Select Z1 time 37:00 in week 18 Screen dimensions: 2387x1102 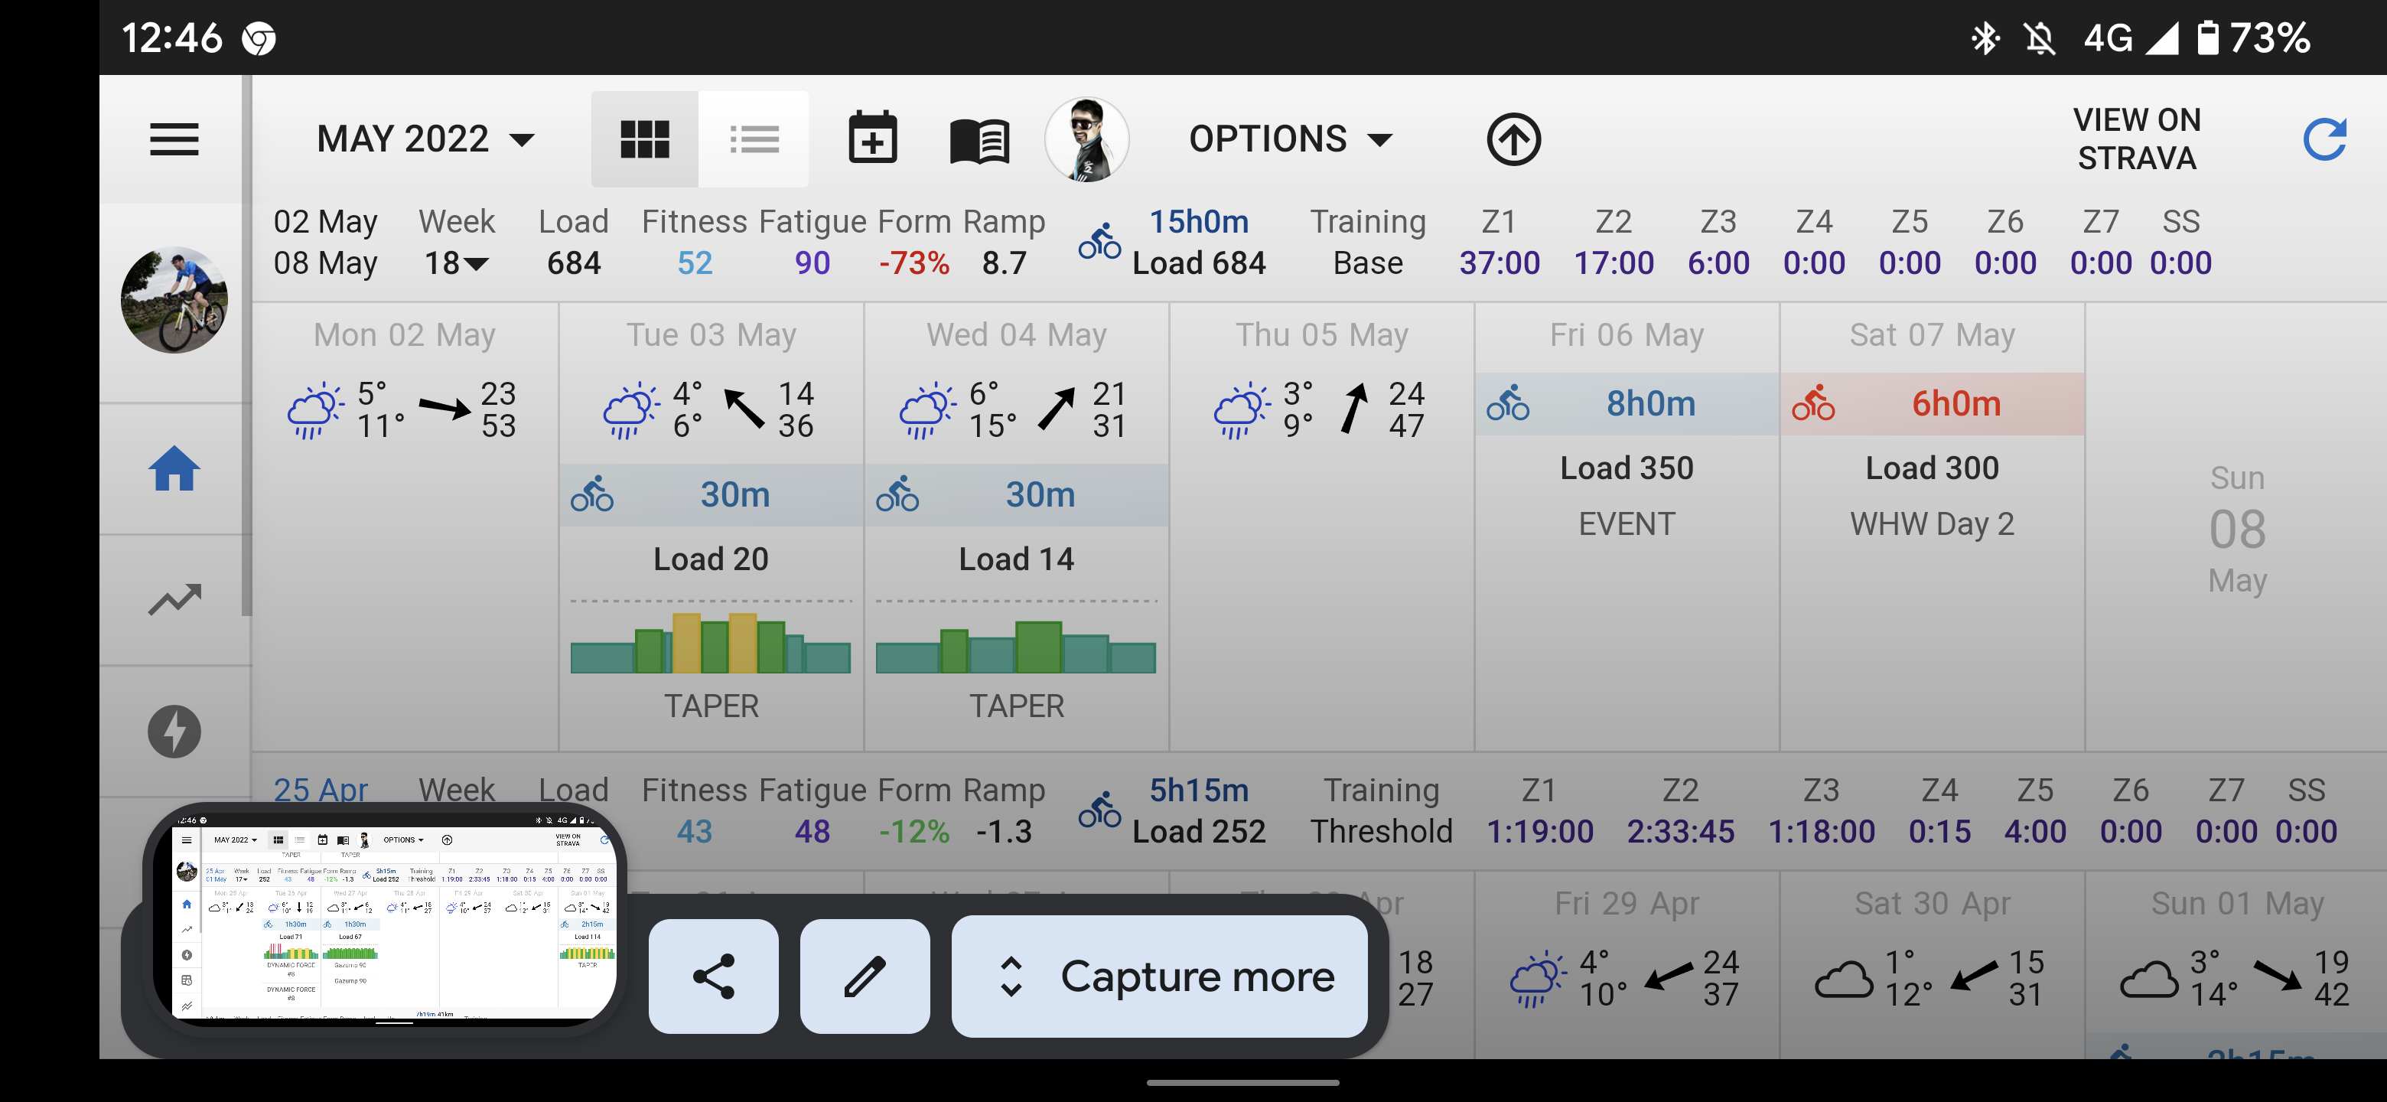1500,263
